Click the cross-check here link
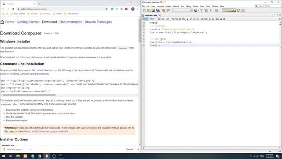 click(66, 114)
